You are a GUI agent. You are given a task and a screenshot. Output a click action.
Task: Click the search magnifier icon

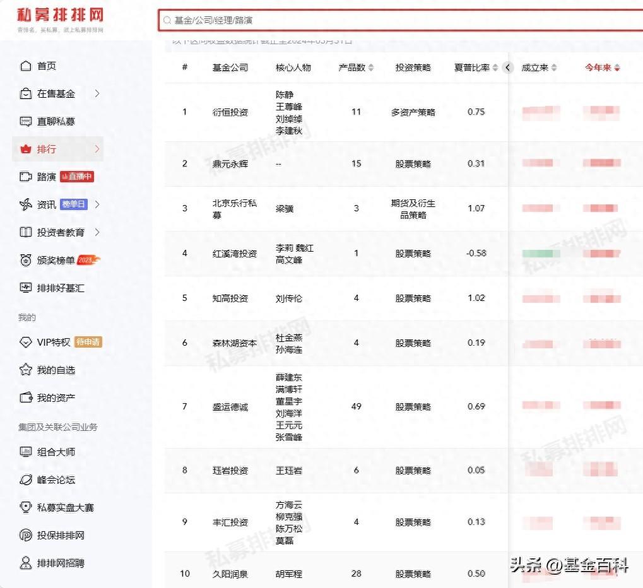(x=167, y=20)
